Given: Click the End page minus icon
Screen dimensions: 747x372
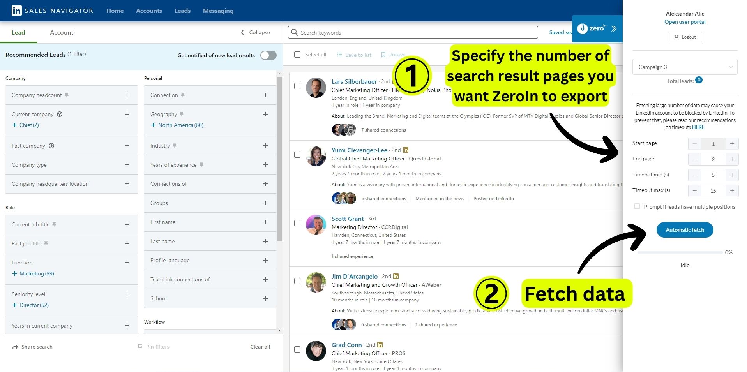Looking at the screenshot, I should [x=695, y=159].
